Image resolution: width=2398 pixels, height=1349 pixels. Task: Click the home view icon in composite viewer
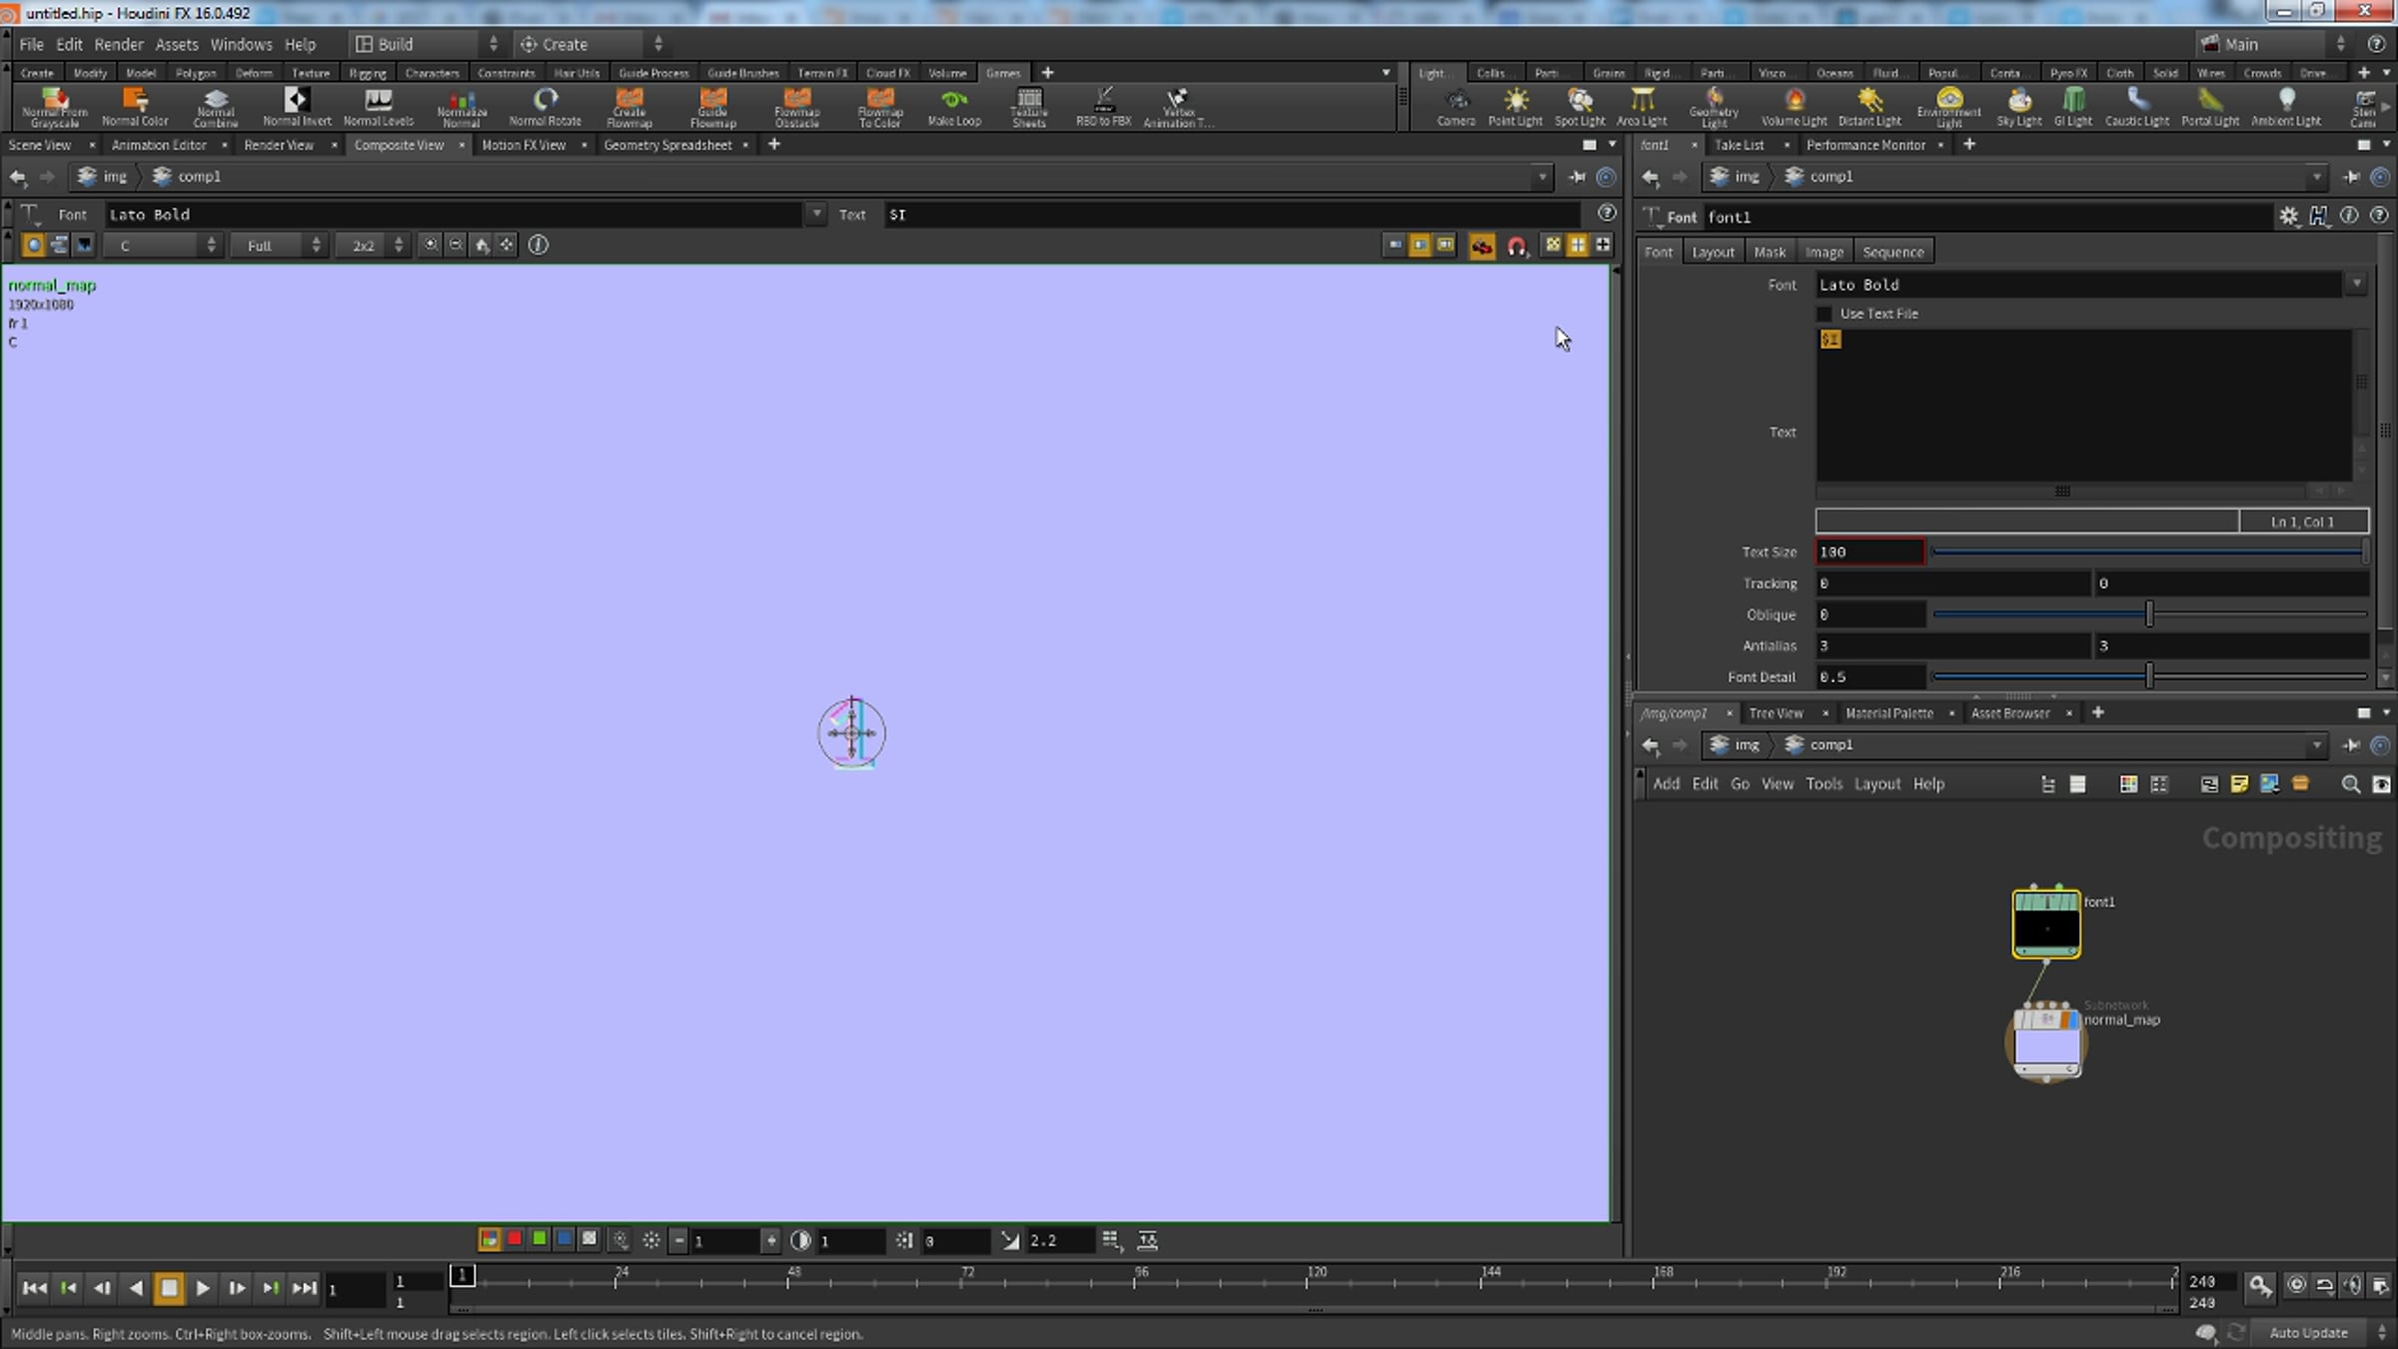tap(482, 245)
